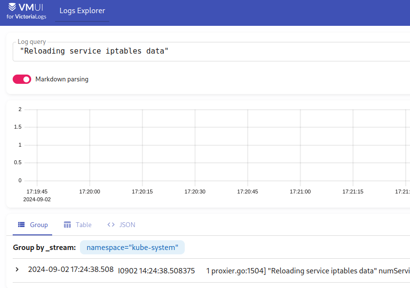Select the Table view columns icon

pyautogui.click(x=67, y=225)
